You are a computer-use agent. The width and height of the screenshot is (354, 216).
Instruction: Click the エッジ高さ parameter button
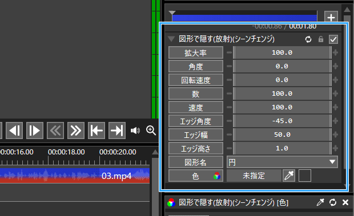[196, 148]
